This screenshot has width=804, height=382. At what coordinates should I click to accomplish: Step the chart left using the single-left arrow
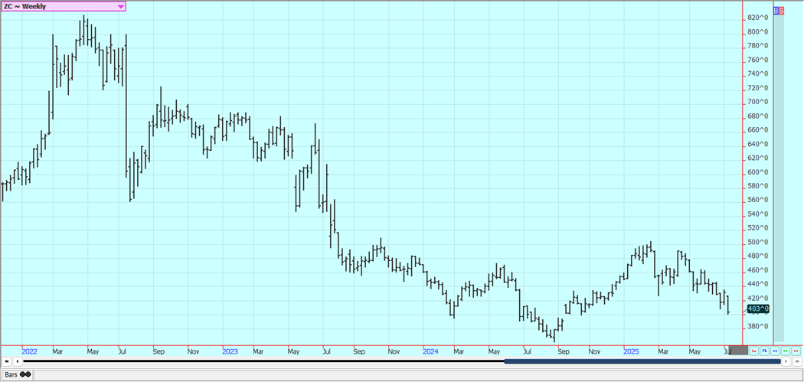click(18, 361)
